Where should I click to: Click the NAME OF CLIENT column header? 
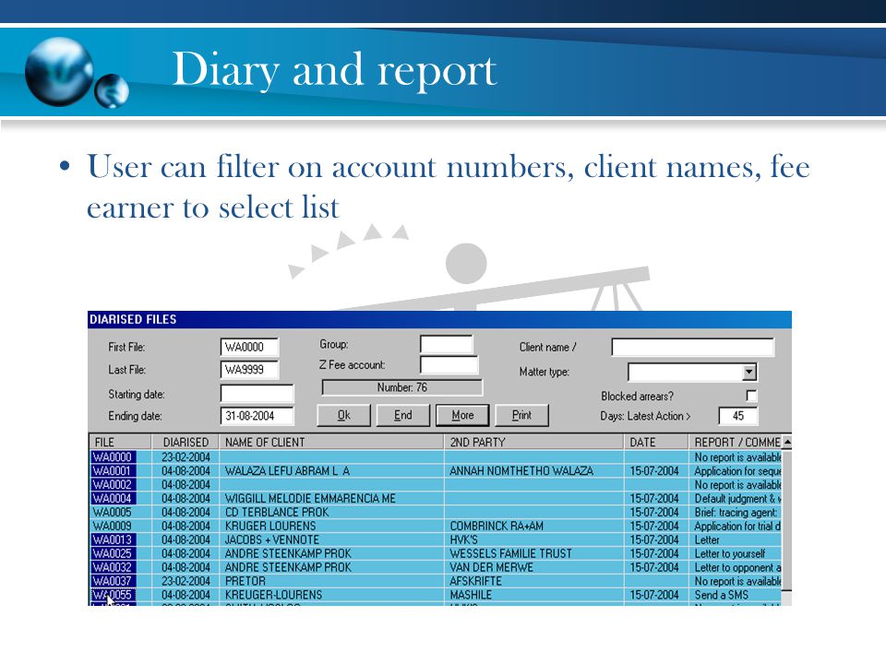click(x=331, y=442)
